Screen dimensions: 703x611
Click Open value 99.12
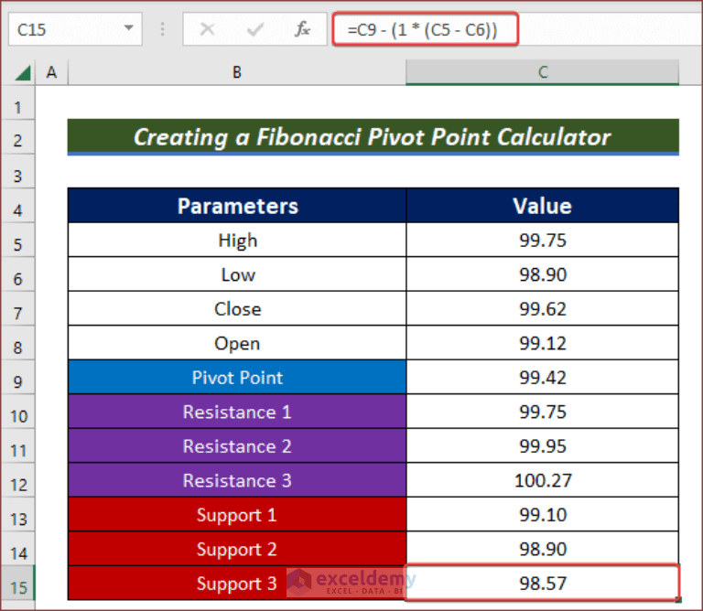[x=543, y=343]
